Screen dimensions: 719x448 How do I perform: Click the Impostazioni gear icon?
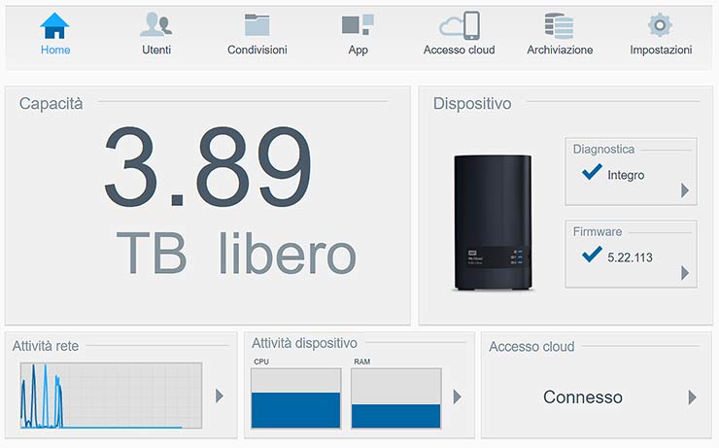click(661, 24)
